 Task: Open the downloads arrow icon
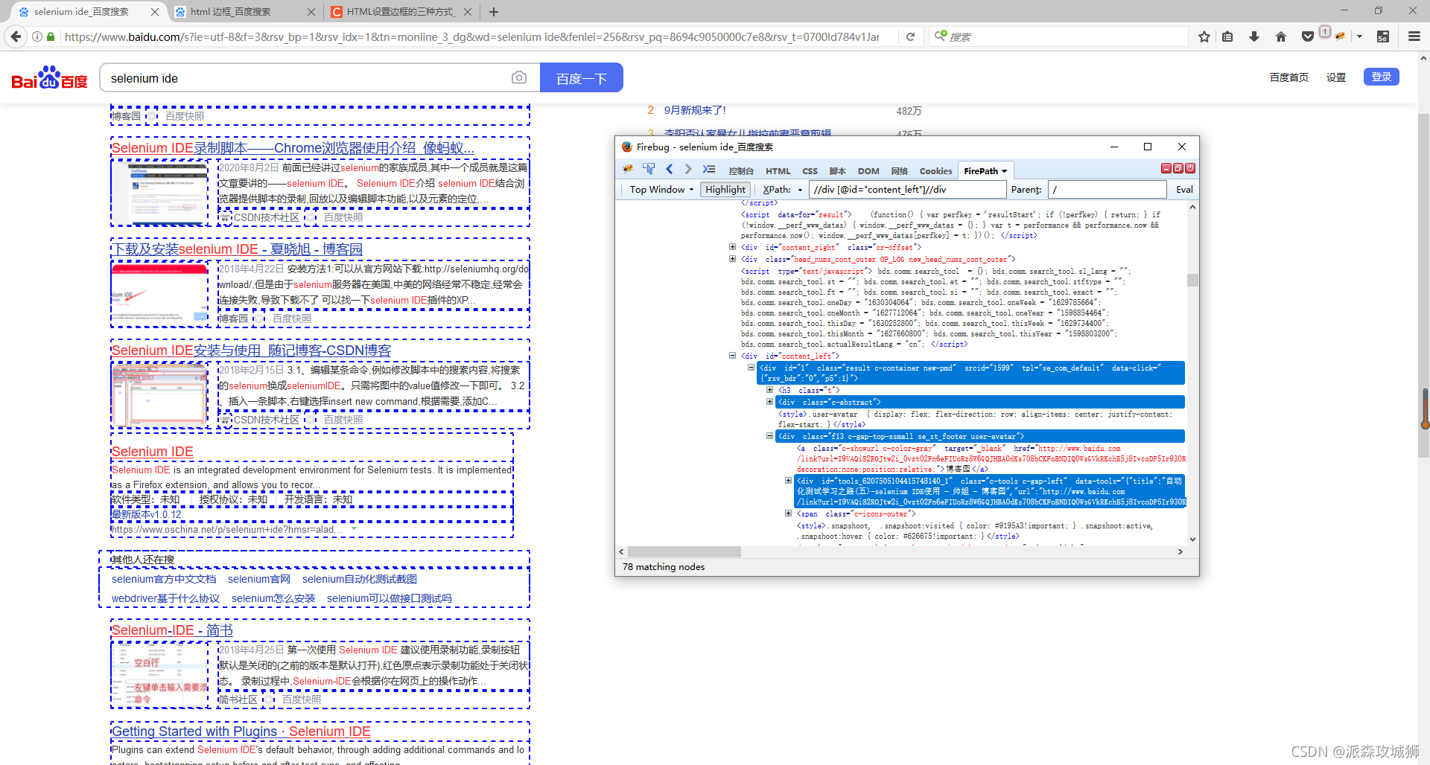1254,36
